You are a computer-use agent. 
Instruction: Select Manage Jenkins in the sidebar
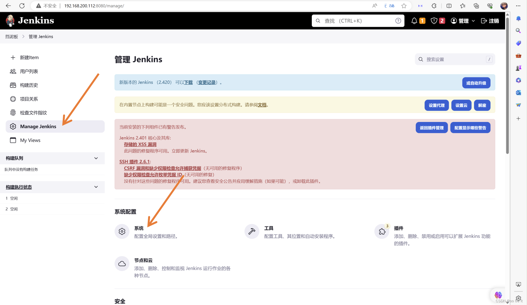[55, 126]
